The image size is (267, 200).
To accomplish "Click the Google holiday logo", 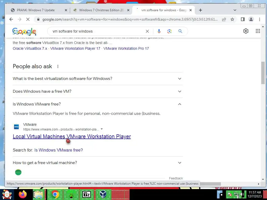I will (x=24, y=32).
